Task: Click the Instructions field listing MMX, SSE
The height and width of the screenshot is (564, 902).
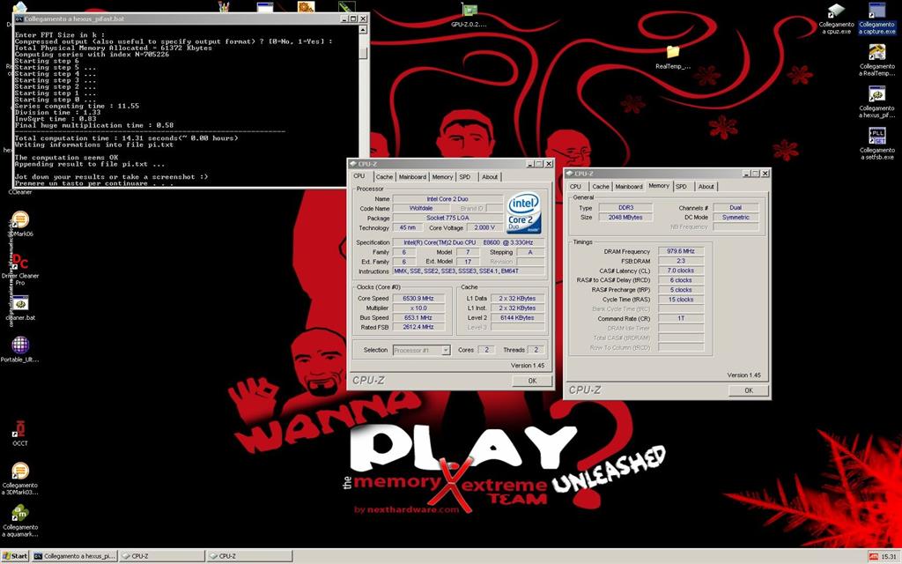Action: point(469,271)
